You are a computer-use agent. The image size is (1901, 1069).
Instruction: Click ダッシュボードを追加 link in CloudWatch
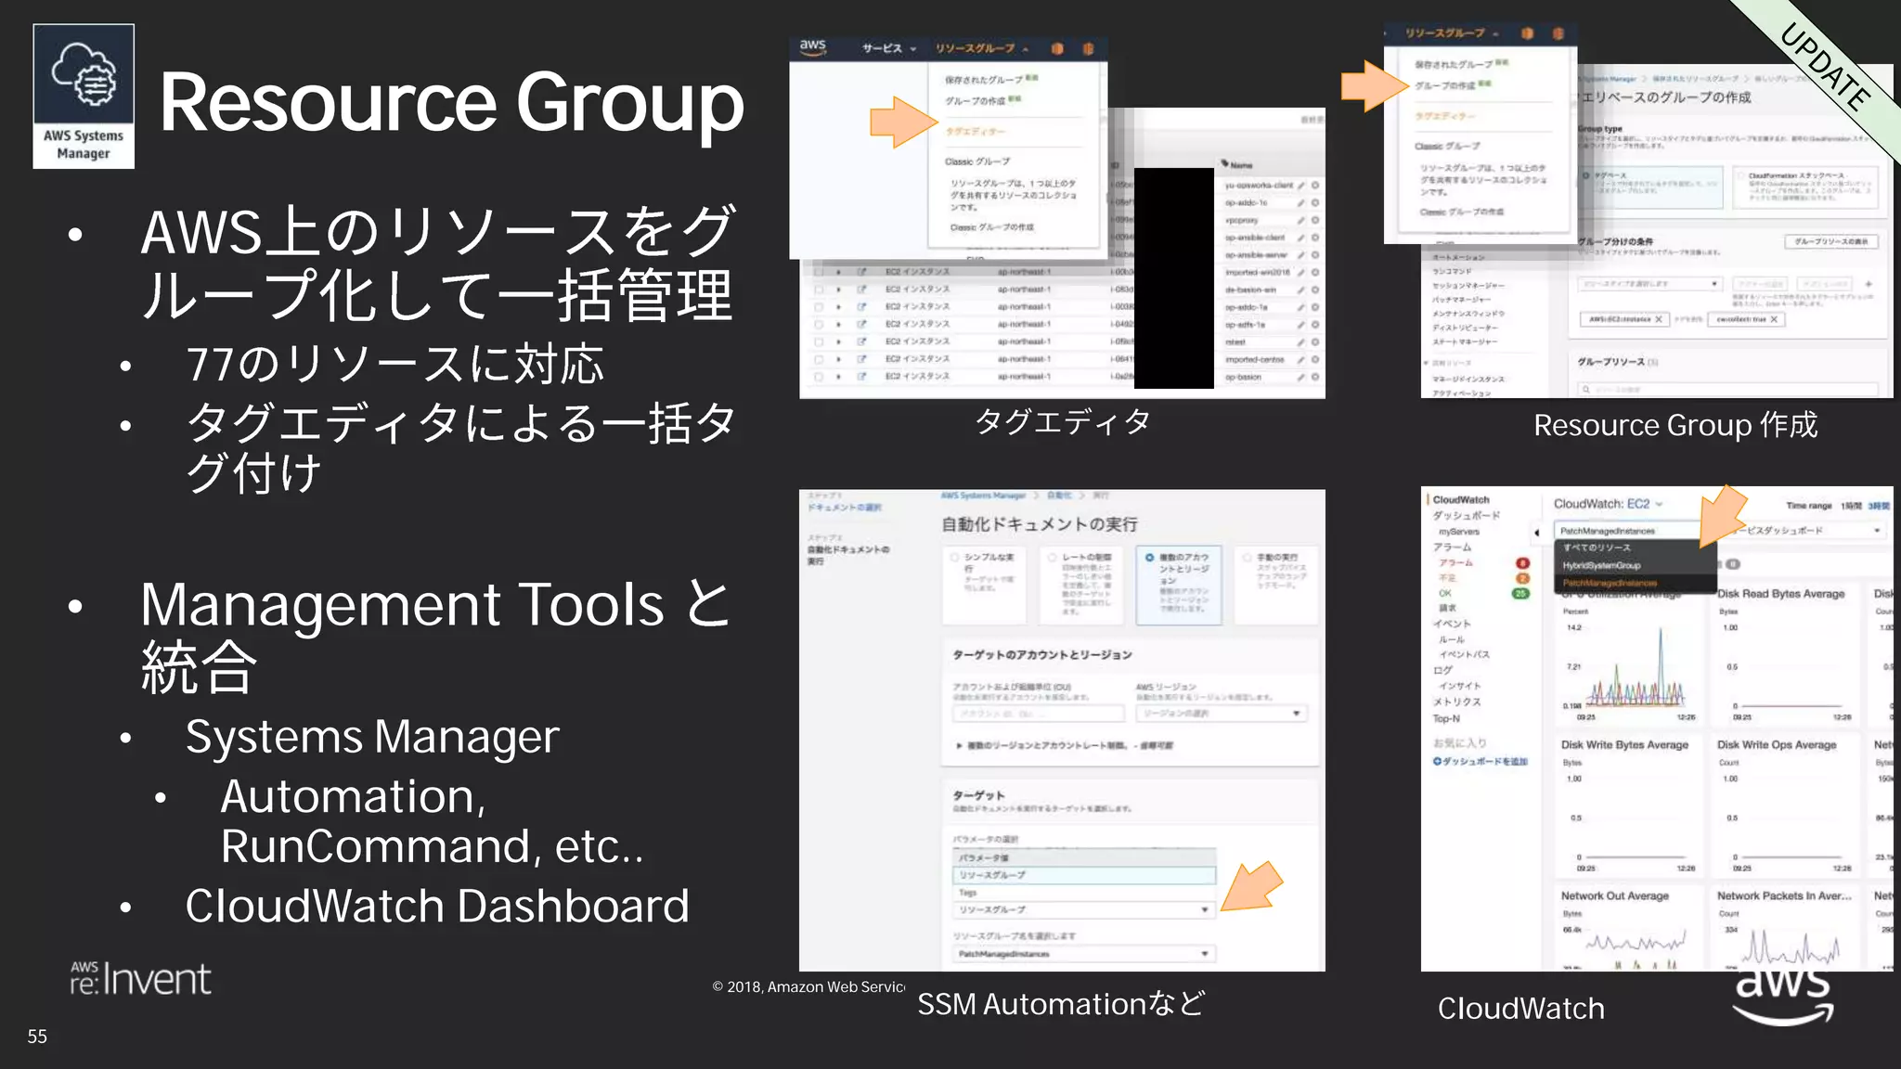click(x=1481, y=762)
